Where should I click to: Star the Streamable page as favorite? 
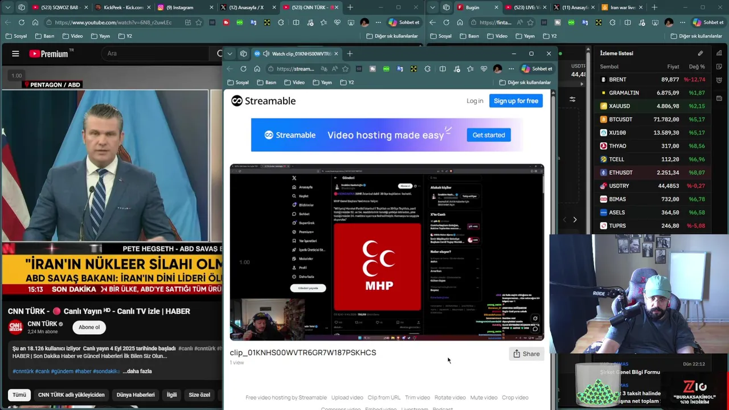tap(345, 69)
